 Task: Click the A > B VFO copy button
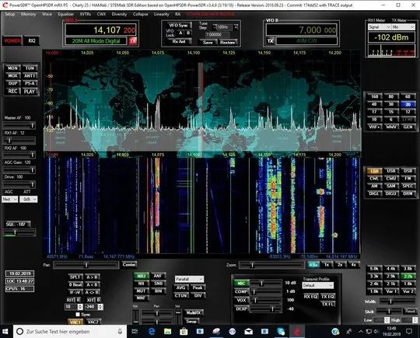(92, 277)
